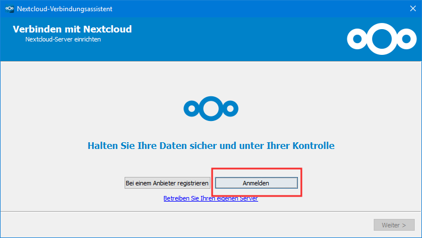Open 'Betreiben Sie Ihren eigenen Server' link
422x238 pixels.
pyautogui.click(x=210, y=198)
